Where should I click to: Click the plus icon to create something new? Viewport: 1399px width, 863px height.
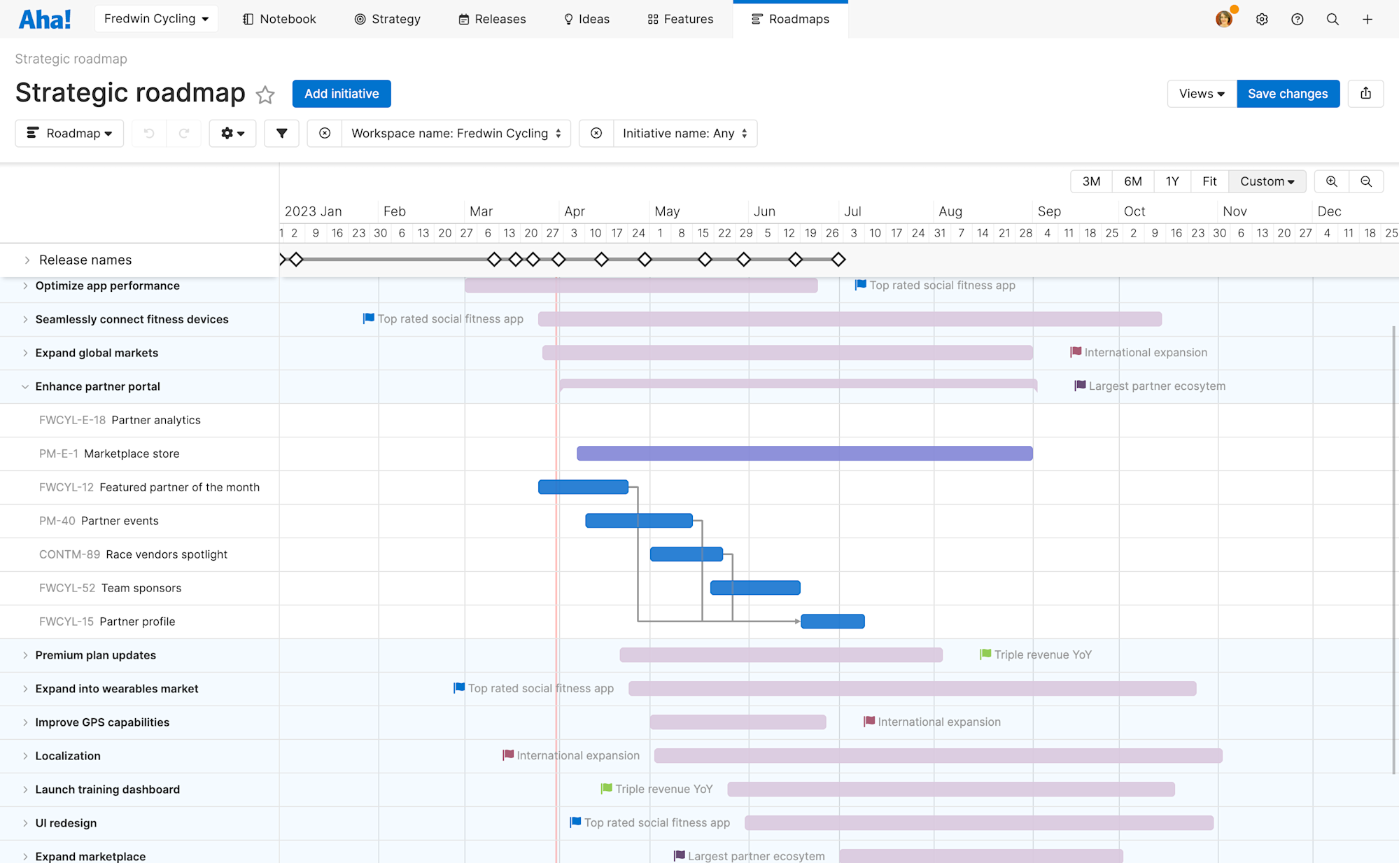1368,19
